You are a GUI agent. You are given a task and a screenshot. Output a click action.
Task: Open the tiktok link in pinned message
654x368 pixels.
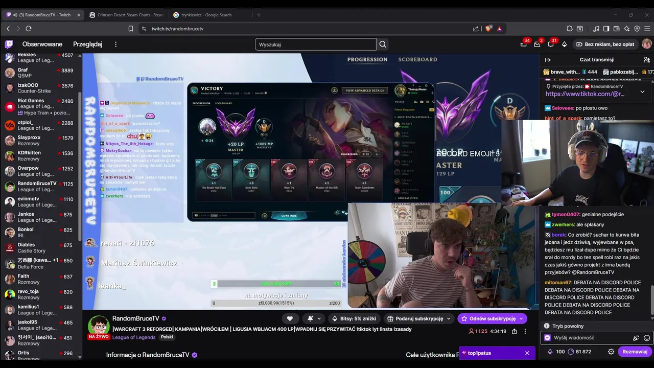585,94
